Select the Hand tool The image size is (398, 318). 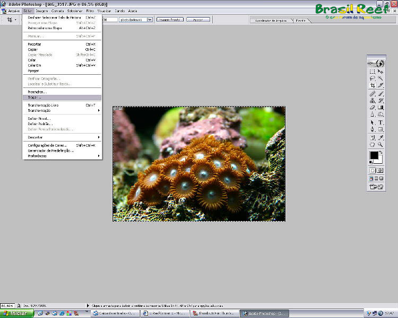pyautogui.click(x=373, y=144)
